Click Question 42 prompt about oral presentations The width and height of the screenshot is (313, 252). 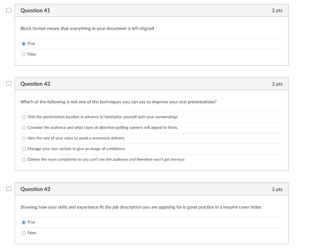118,102
